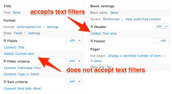This screenshot has height=94, width=172.
Task: Add a new footer item
Action: pyautogui.click(x=161, y=41)
